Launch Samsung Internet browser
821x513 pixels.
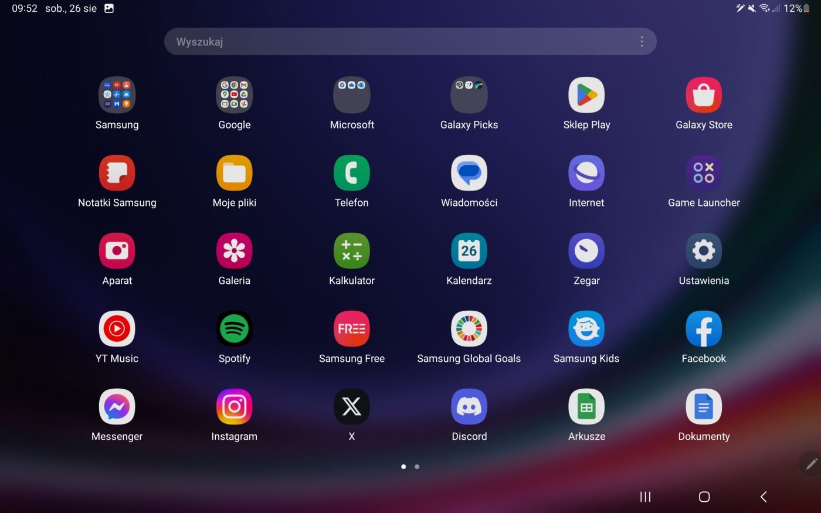[x=586, y=173]
